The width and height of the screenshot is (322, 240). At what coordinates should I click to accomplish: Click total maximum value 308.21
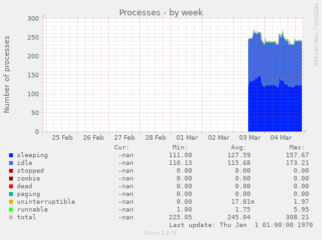pyautogui.click(x=297, y=217)
